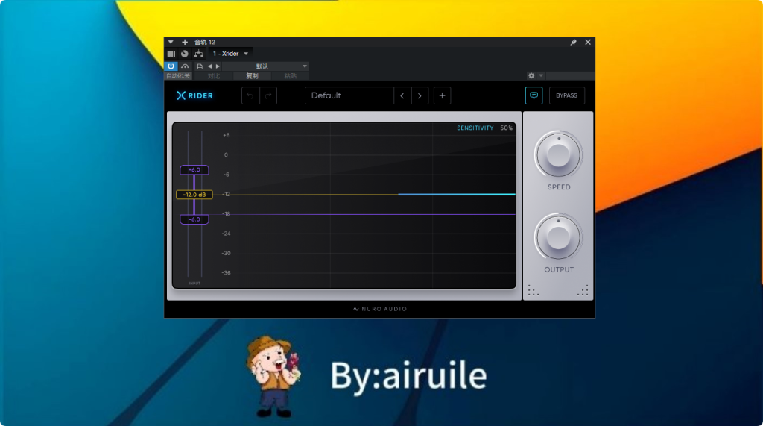Click the right dotted resize corner grip
The height and width of the screenshot is (426, 763).
coord(583,290)
